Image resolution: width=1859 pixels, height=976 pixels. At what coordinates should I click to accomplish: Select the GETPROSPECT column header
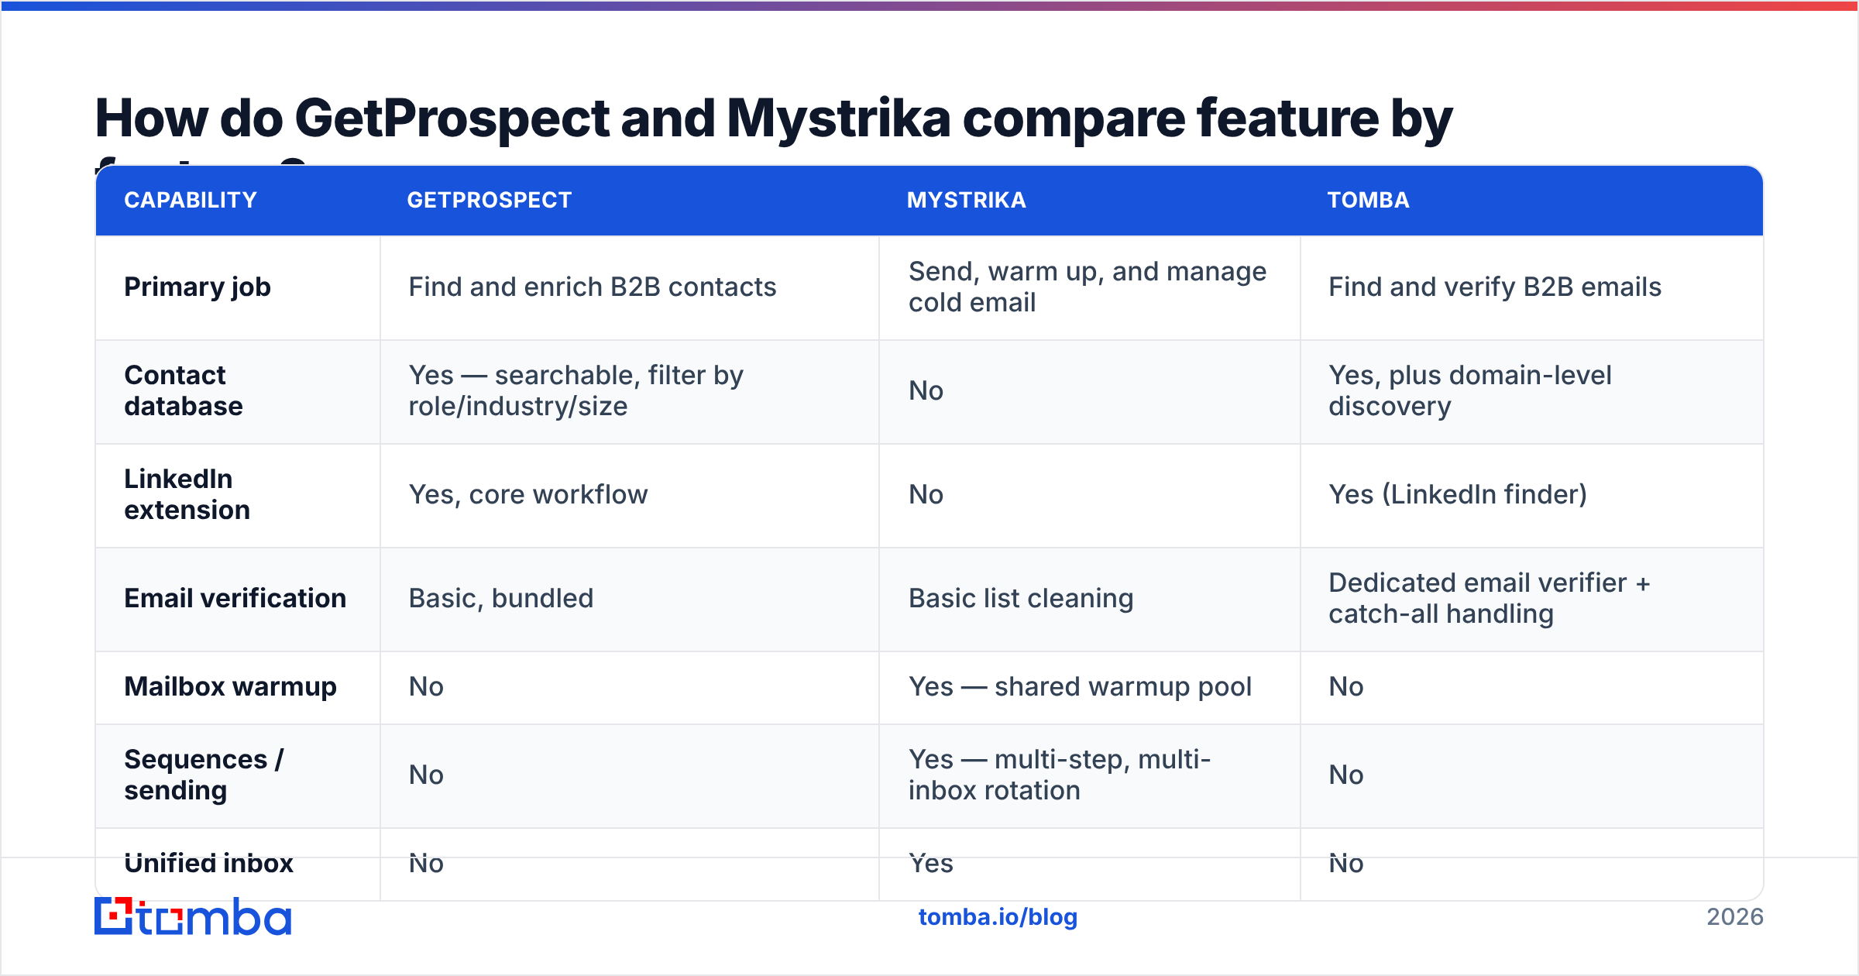tap(490, 200)
